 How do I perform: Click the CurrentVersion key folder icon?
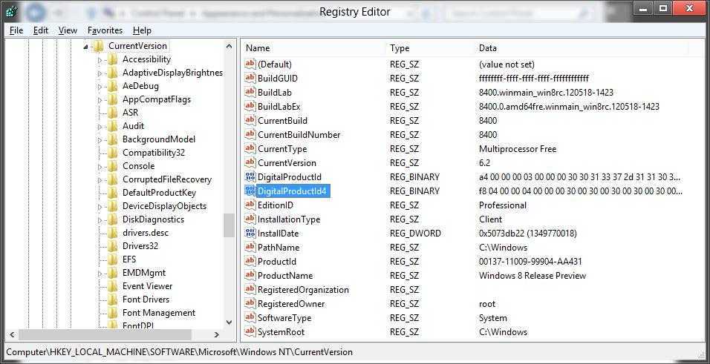tap(98, 46)
